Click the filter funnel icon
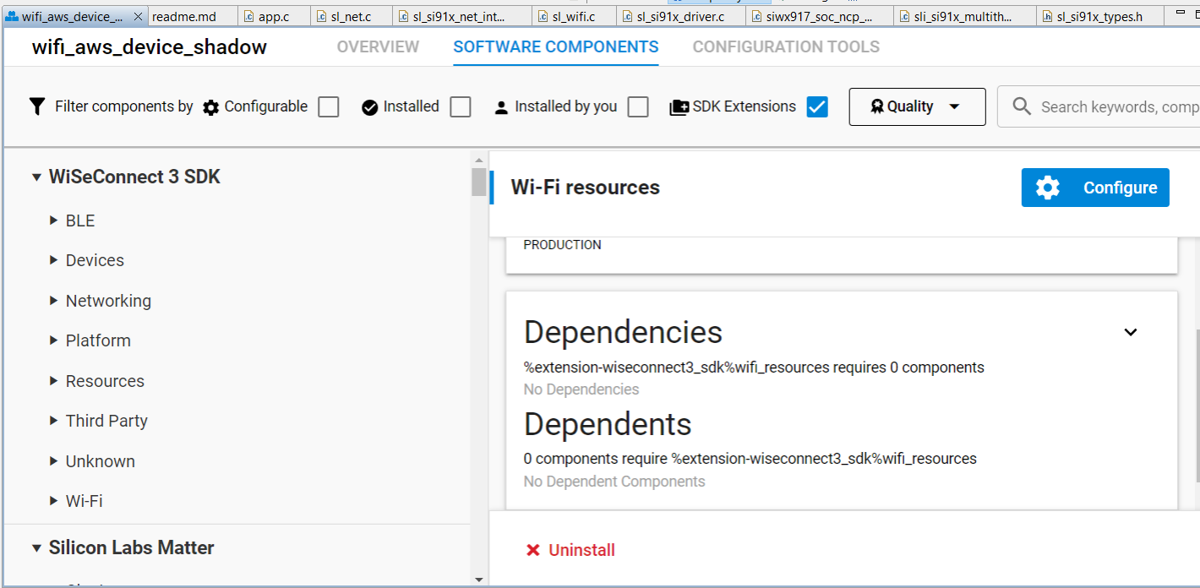The width and height of the screenshot is (1200, 588). click(x=36, y=106)
